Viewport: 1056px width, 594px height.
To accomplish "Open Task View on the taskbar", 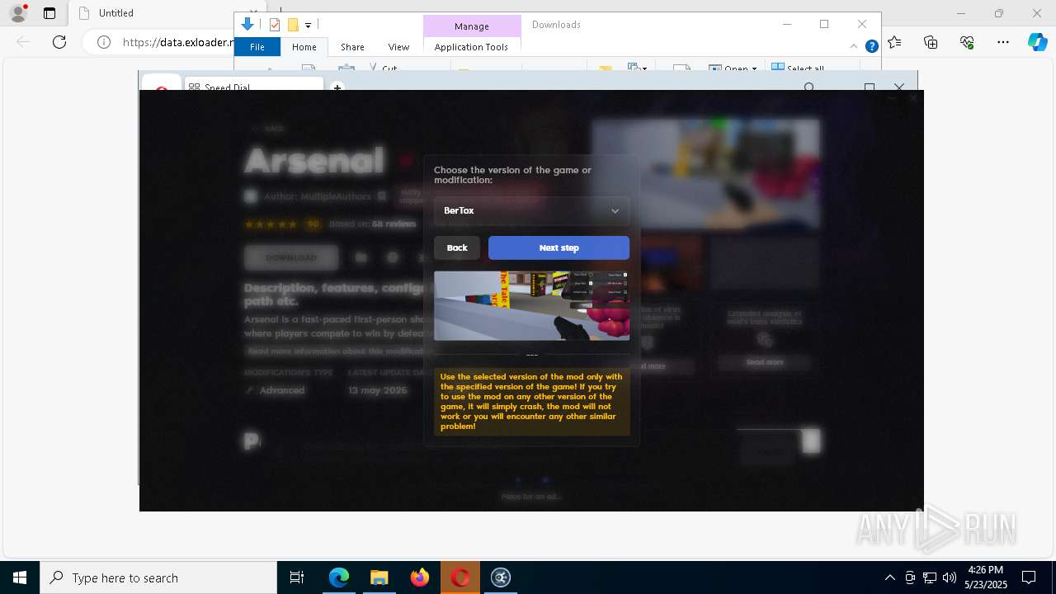I will (297, 577).
